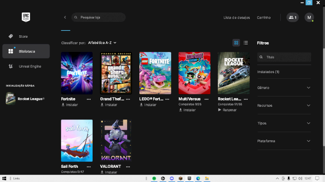Open Unreal Engine in the sidebar
Screen dimensions: 325x182
[x=30, y=66]
